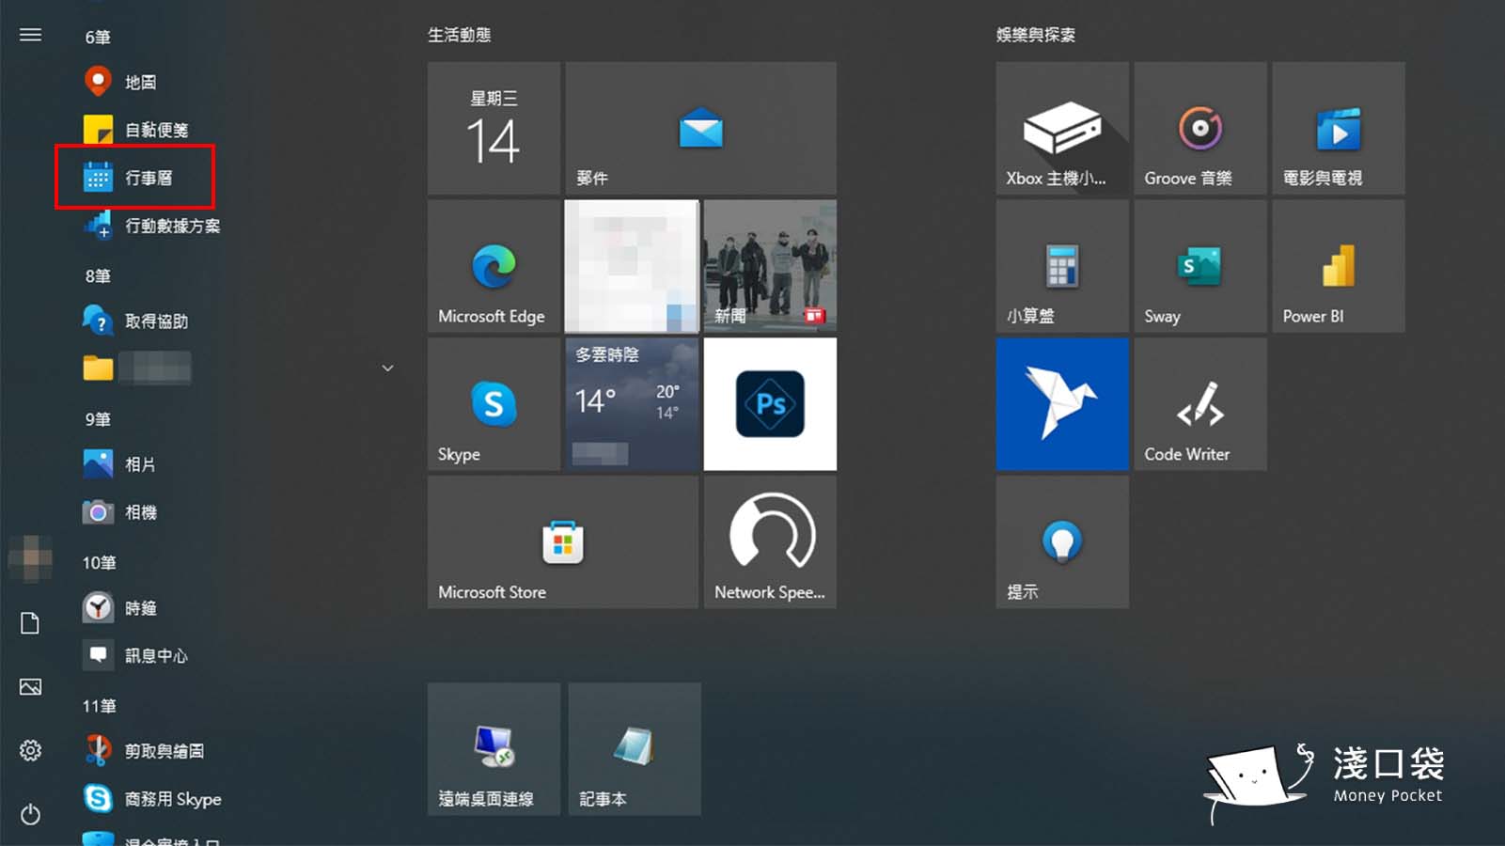Launch the Groove 音樂 tile
1505x846 pixels.
[x=1199, y=129]
